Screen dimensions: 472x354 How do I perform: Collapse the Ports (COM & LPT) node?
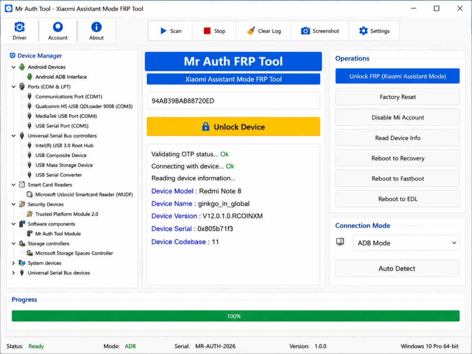(13, 87)
